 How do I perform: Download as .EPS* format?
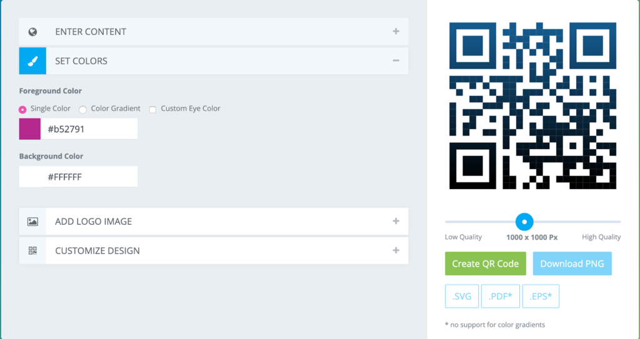tap(541, 296)
